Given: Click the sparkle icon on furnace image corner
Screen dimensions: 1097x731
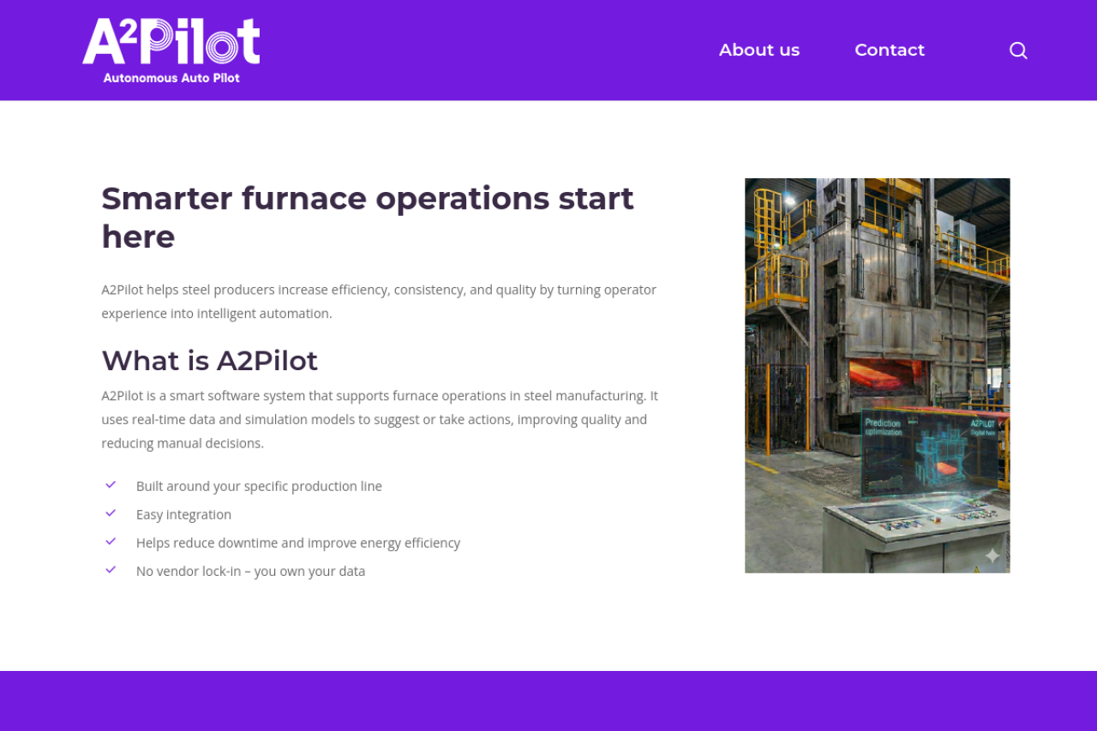Looking at the screenshot, I should click(x=992, y=556).
